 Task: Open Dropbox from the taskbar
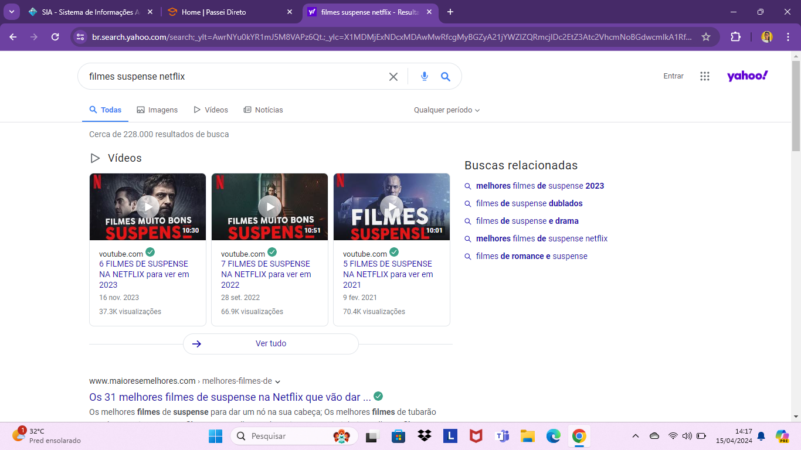click(x=425, y=436)
